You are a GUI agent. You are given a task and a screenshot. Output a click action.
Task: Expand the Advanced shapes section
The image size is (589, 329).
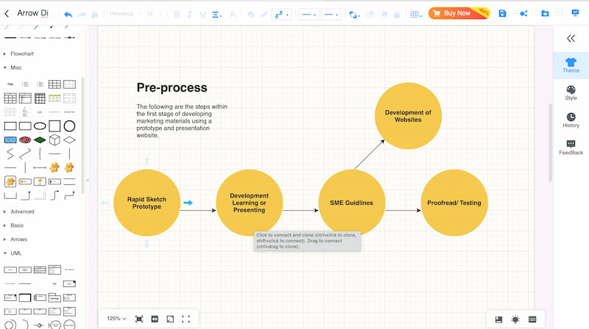tap(21, 211)
